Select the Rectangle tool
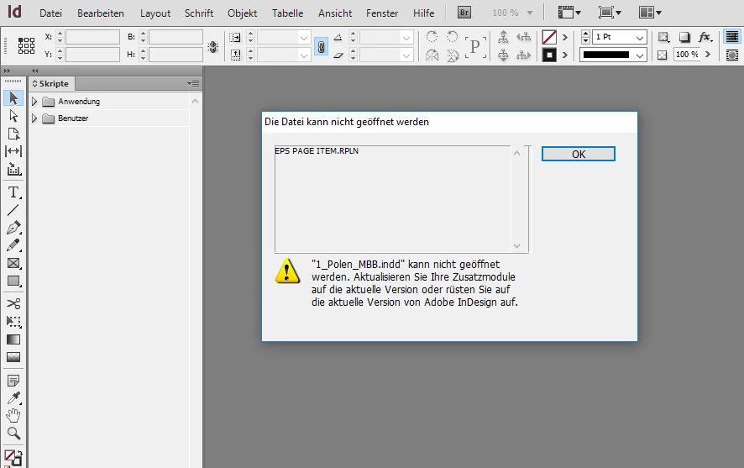This screenshot has height=468, width=744. click(x=13, y=281)
